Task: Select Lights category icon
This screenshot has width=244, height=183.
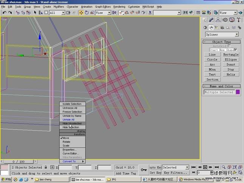Action: pos(216,28)
